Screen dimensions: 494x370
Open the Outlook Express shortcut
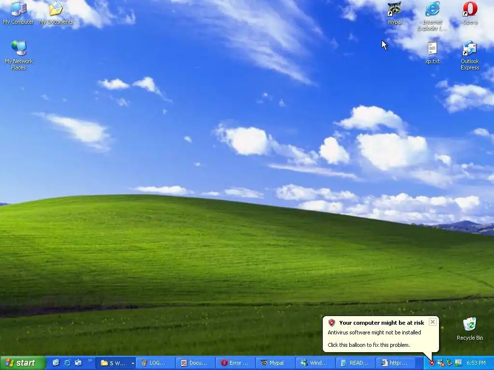[470, 55]
